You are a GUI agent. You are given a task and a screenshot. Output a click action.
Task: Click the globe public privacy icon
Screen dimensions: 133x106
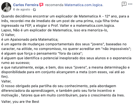pyautogui.click(x=34, y=10)
